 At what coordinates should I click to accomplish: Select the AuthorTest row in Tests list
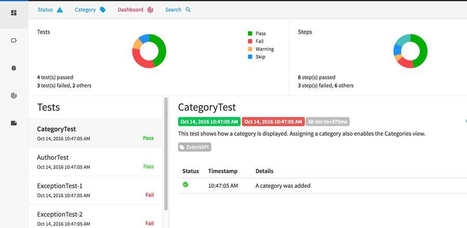(x=95, y=162)
